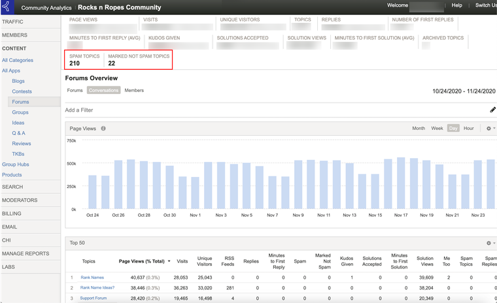Switch chart granularity to Month
Screen dimensions: 497x303
coord(419,128)
